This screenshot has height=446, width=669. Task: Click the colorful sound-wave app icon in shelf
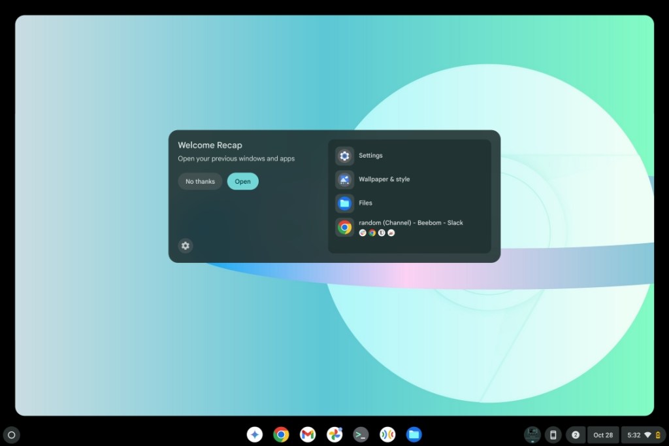[387, 434]
